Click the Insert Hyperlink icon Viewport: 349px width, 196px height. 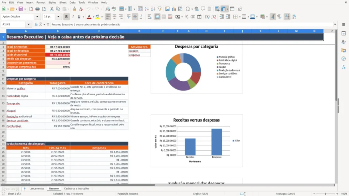pyautogui.click(x=197, y=9)
